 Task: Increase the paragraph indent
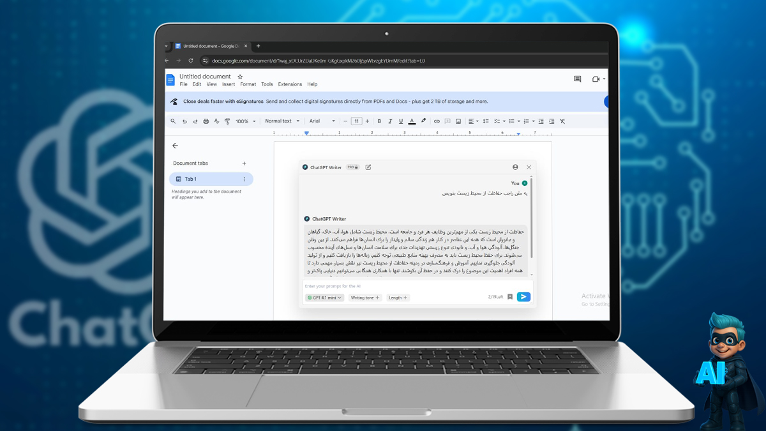pos(552,121)
